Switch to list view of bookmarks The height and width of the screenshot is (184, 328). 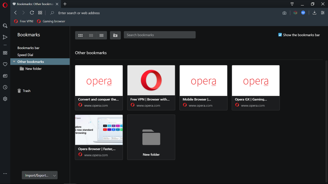[x=101, y=35]
